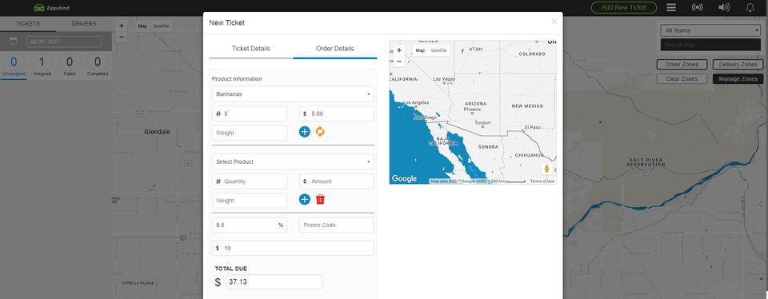The width and height of the screenshot is (768, 299).
Task: Open the TICKETS tab
Action: point(28,23)
